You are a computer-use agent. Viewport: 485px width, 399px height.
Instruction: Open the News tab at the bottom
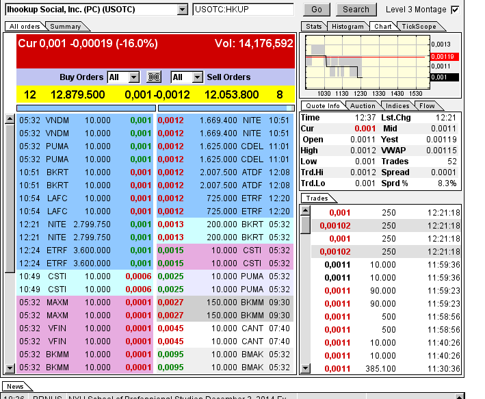click(15, 387)
